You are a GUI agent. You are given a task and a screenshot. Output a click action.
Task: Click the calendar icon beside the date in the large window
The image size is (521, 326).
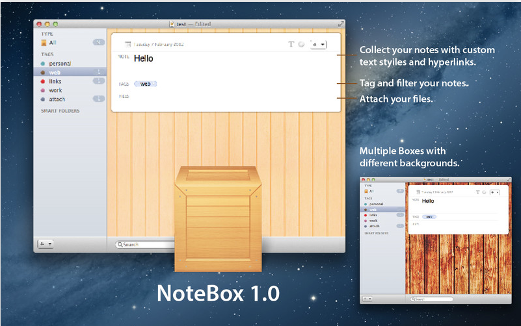(x=128, y=44)
